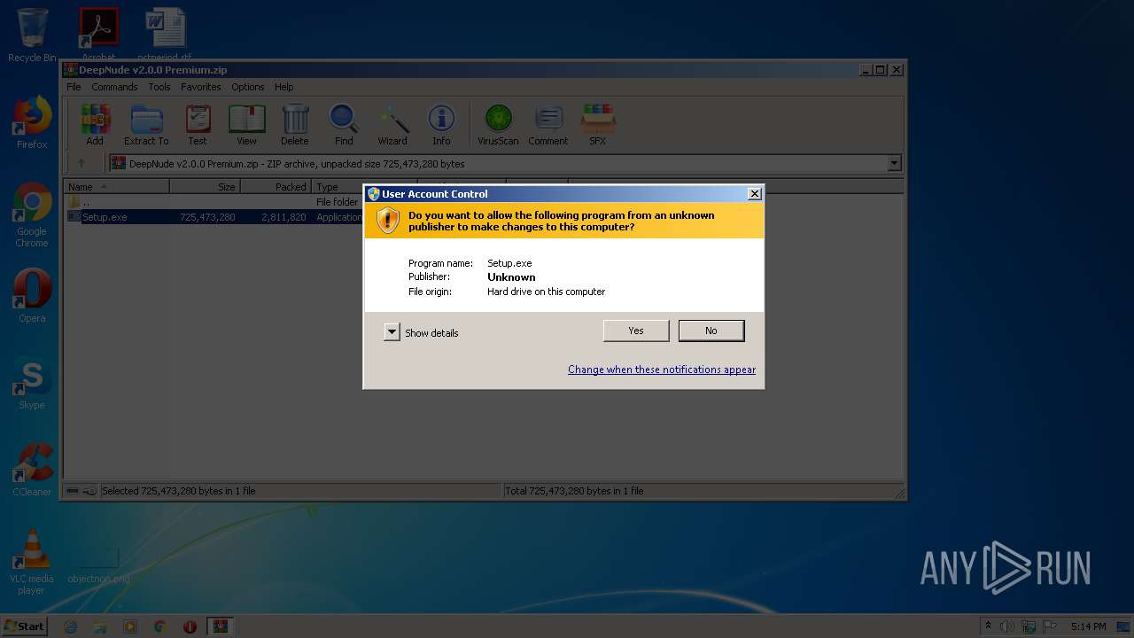Image resolution: width=1134 pixels, height=638 pixels.
Task: Open the Wizard toolbar icon
Action: tap(392, 124)
